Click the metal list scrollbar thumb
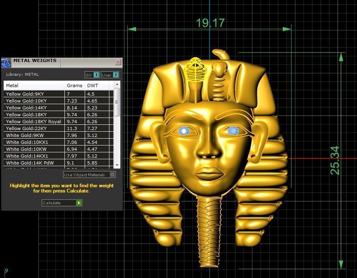This screenshot has width=357, height=278. coord(117,102)
